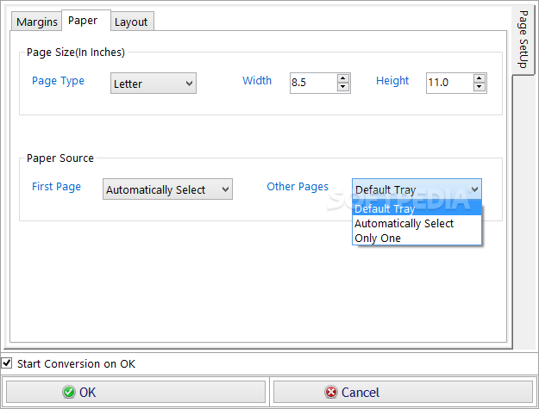Switch to the Margins tab

36,22
